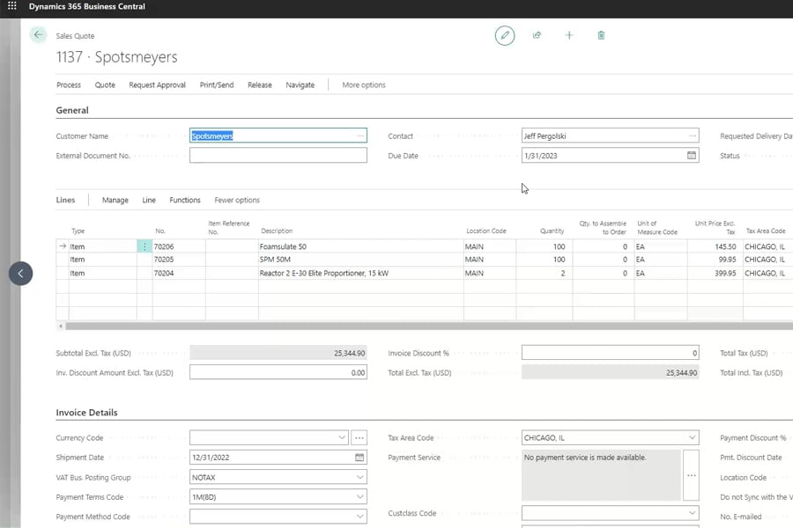This screenshot has width=793, height=528.
Task: Click row options dots for item 70206
Action: (x=145, y=246)
